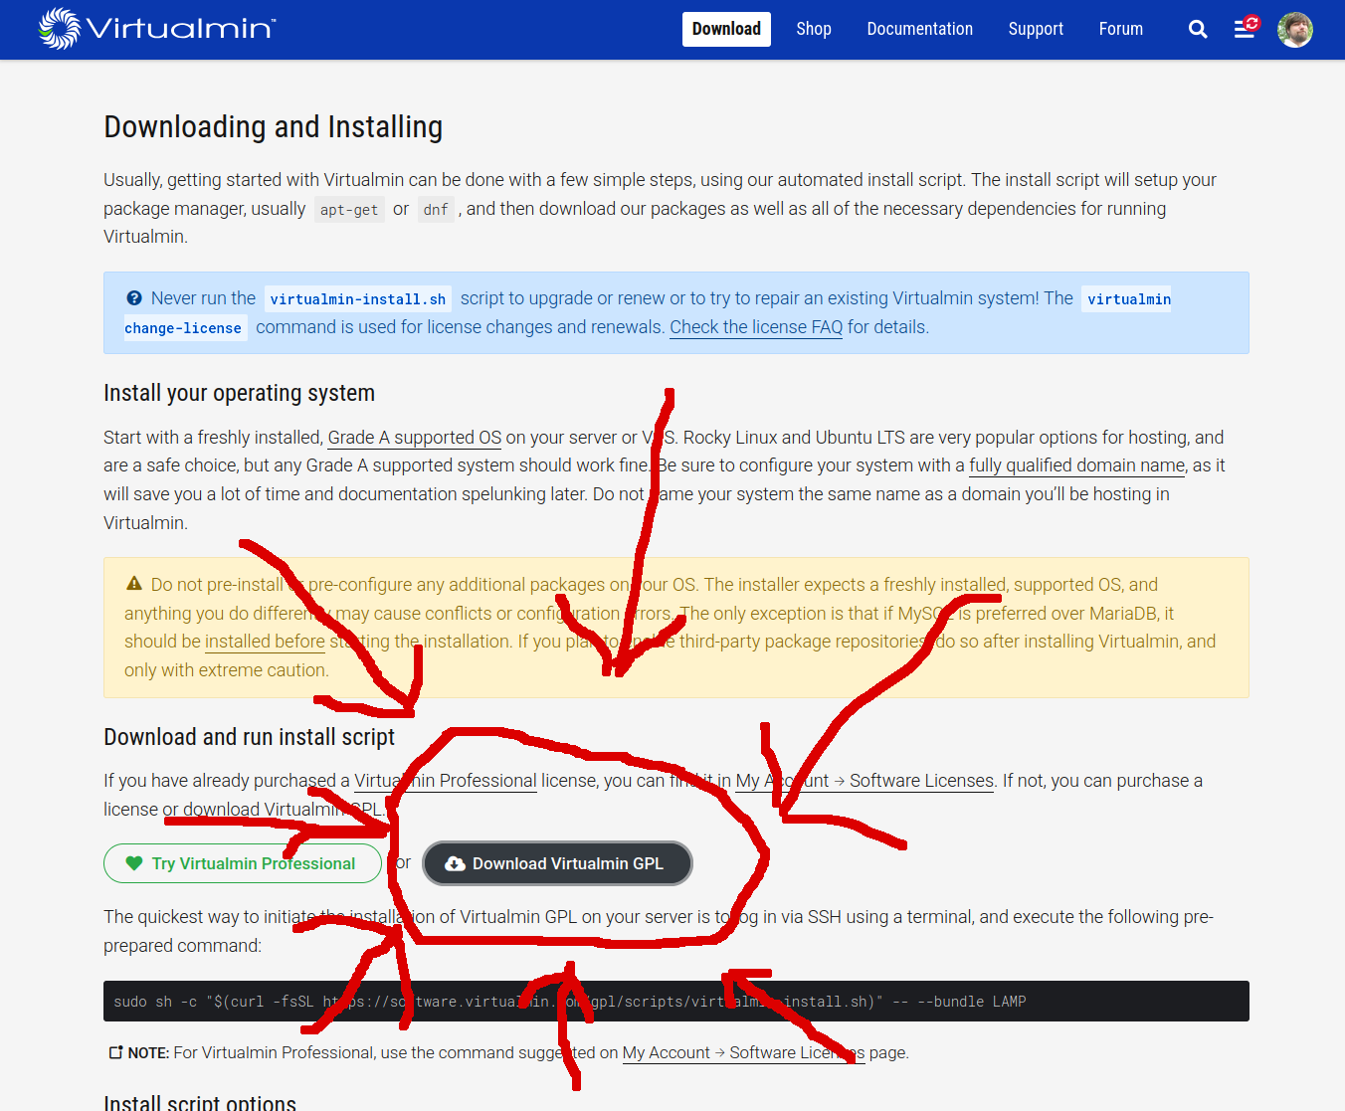This screenshot has height=1111, width=1345.
Task: Click the sudo install command code block
Action: coord(676,1002)
